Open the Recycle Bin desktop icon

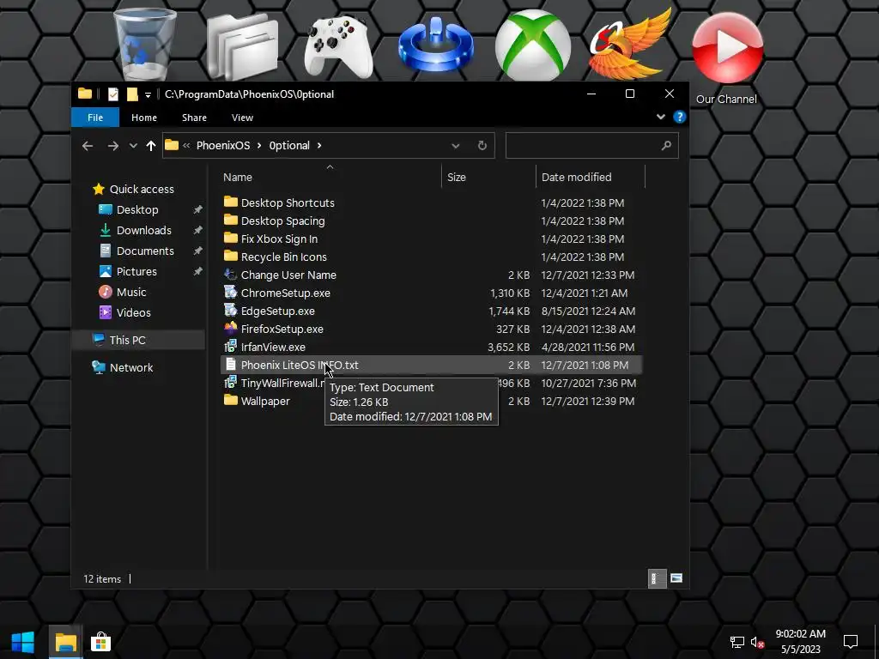144,45
